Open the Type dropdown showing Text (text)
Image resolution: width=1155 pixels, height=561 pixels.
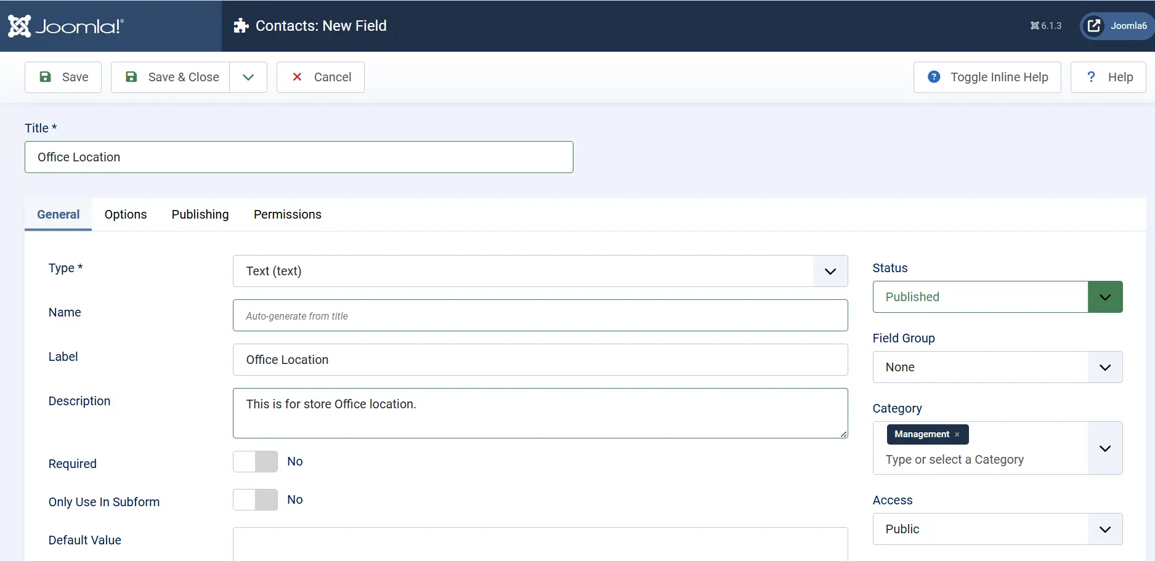click(x=540, y=271)
